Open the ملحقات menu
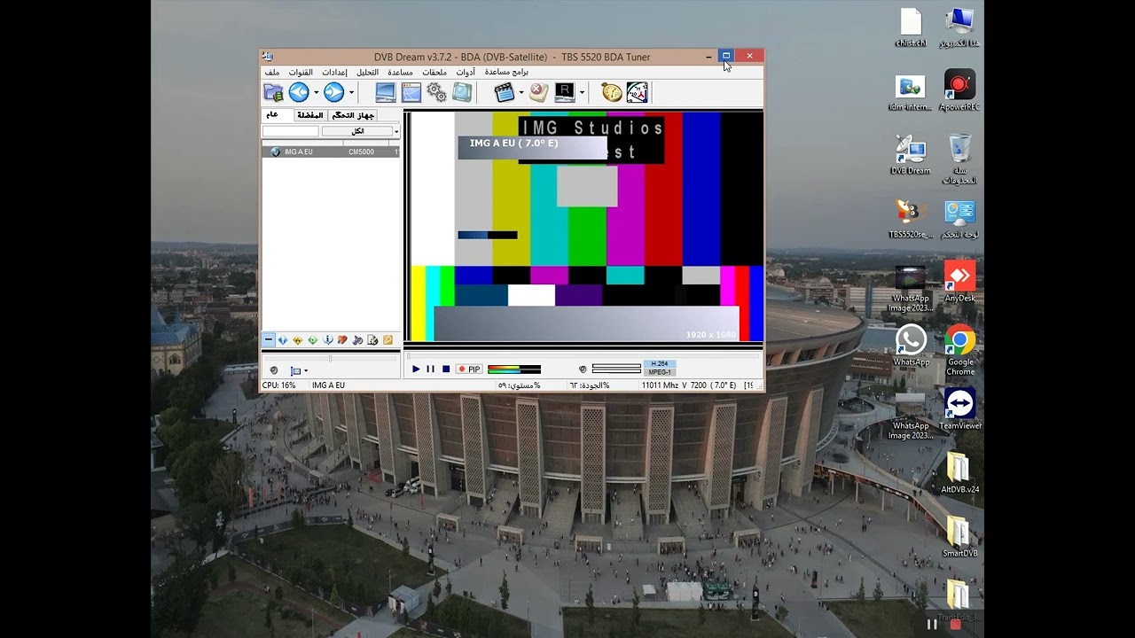Screen dimensions: 1135x638 click(x=434, y=72)
